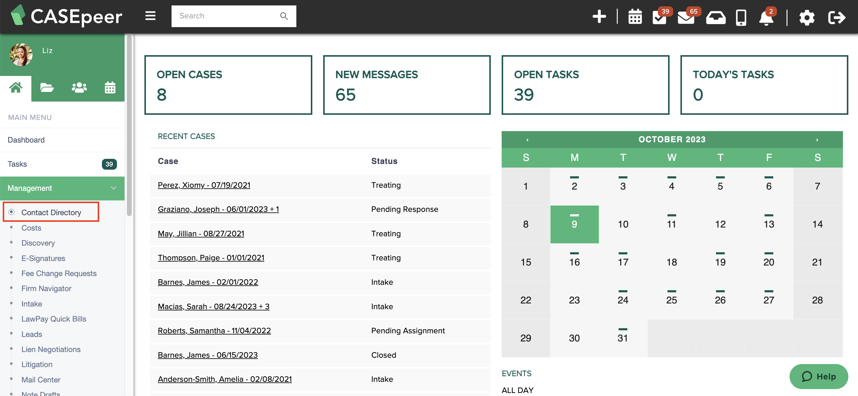Select October 2 on the calendar
Viewport: 858px width, 396px height.
[574, 186]
